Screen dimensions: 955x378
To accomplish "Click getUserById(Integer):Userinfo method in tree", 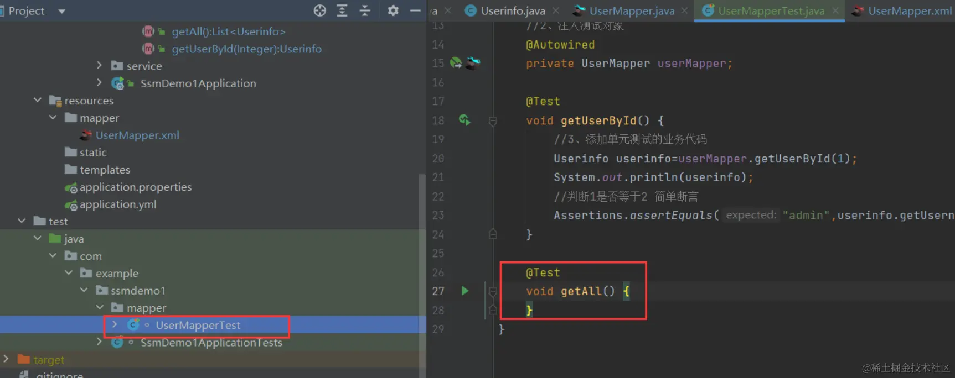I will (x=246, y=49).
